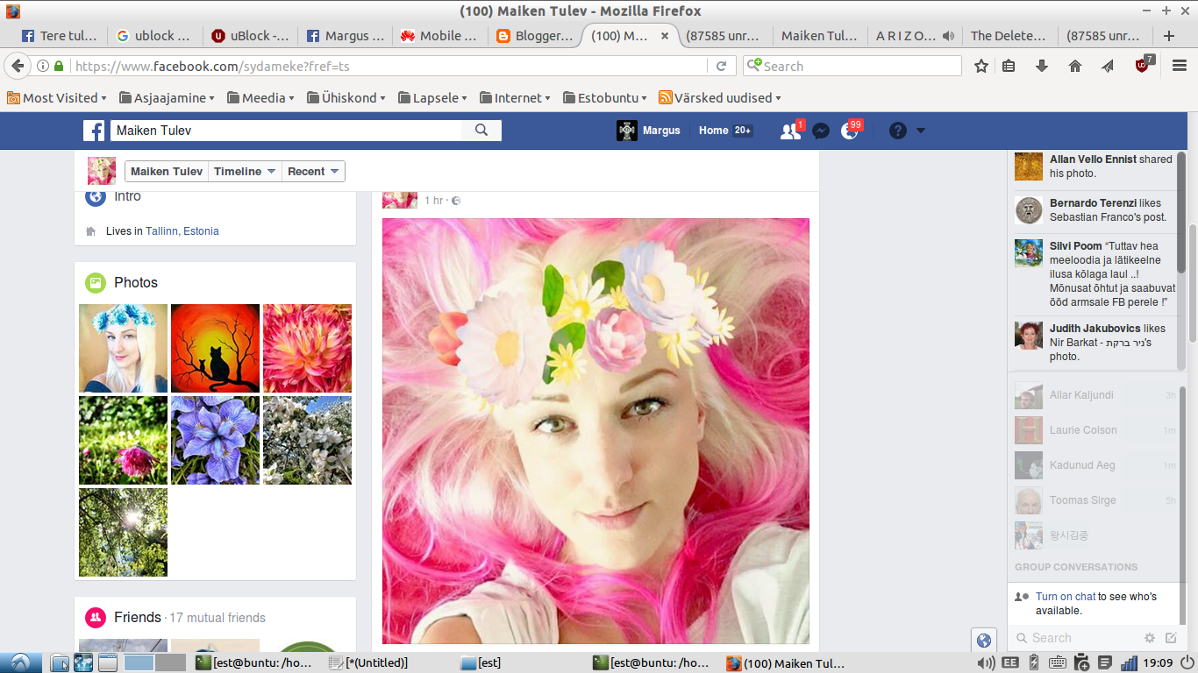Switch to the 'Mobile ...' Huawei tab
This screenshot has width=1198, height=673.
(x=439, y=36)
